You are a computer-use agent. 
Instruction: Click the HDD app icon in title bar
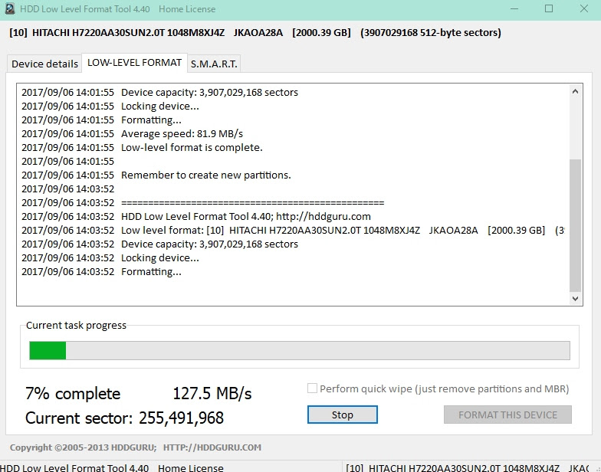[x=9, y=9]
